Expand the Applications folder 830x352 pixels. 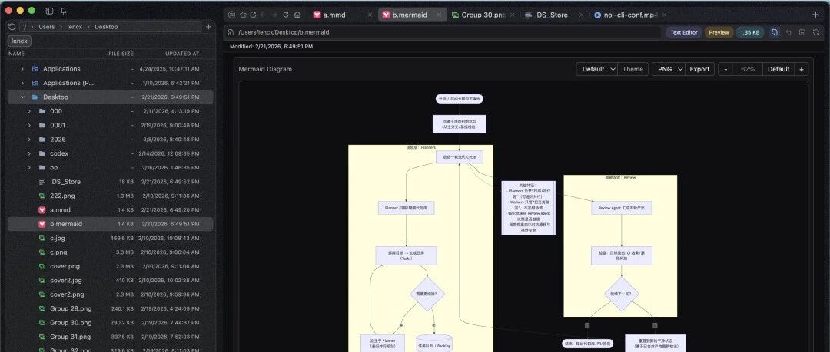[x=22, y=69]
